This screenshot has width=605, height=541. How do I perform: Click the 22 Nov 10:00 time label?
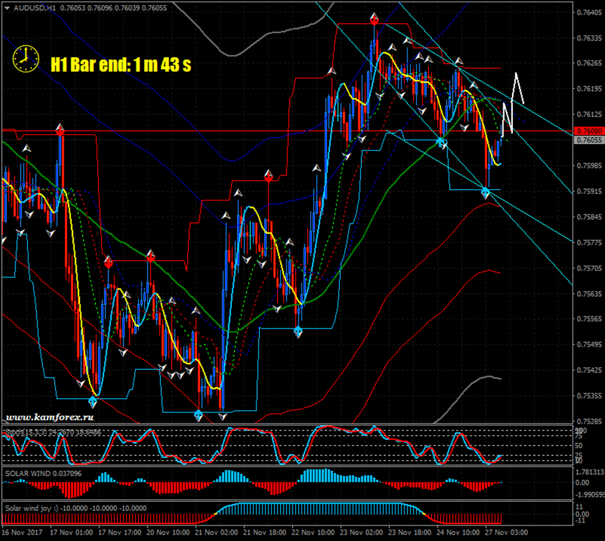[x=313, y=532]
